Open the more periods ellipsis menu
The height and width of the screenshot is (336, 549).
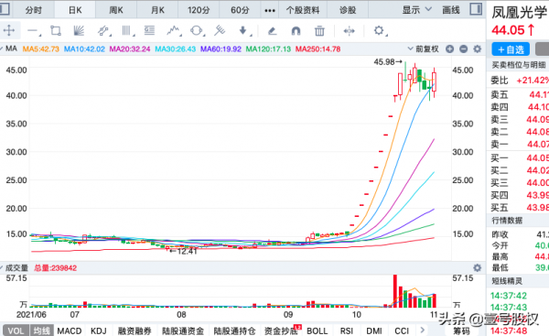click(270, 10)
